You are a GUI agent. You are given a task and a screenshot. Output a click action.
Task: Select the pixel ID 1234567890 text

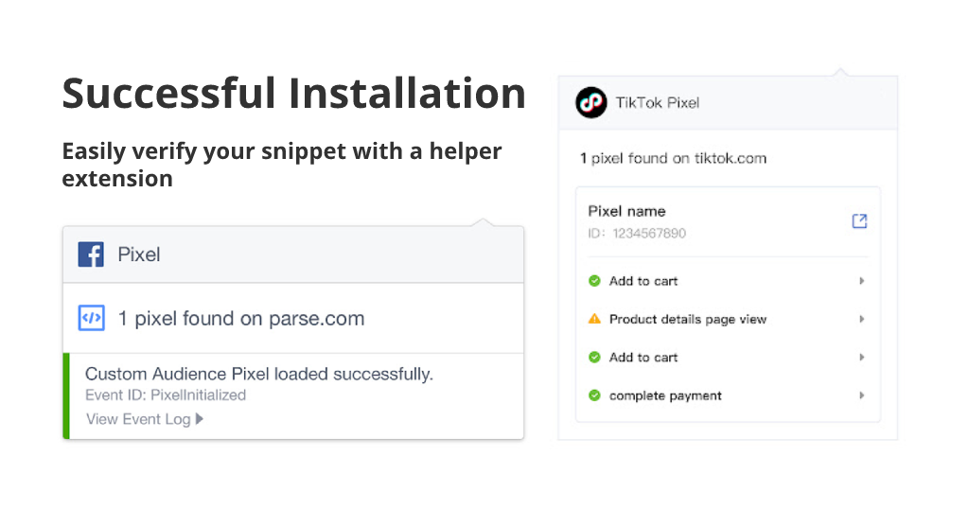click(x=649, y=234)
